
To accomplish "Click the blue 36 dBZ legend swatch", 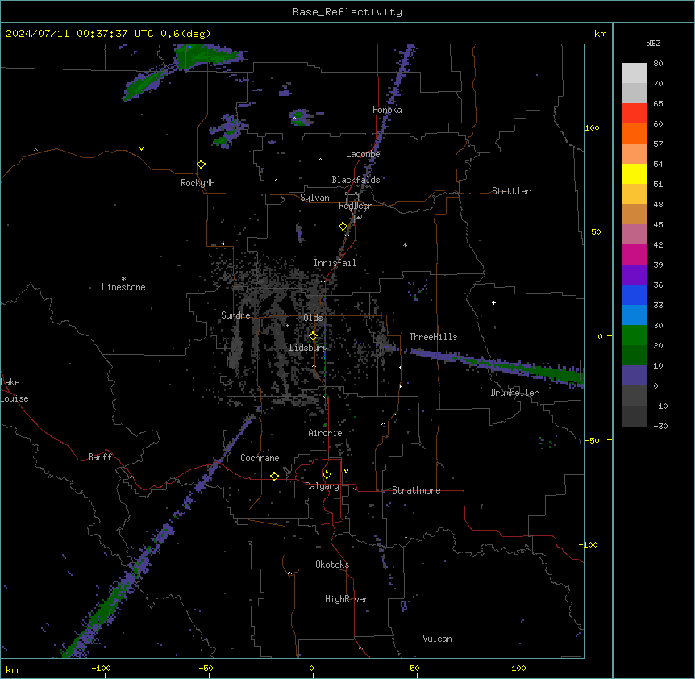I will click(x=634, y=294).
